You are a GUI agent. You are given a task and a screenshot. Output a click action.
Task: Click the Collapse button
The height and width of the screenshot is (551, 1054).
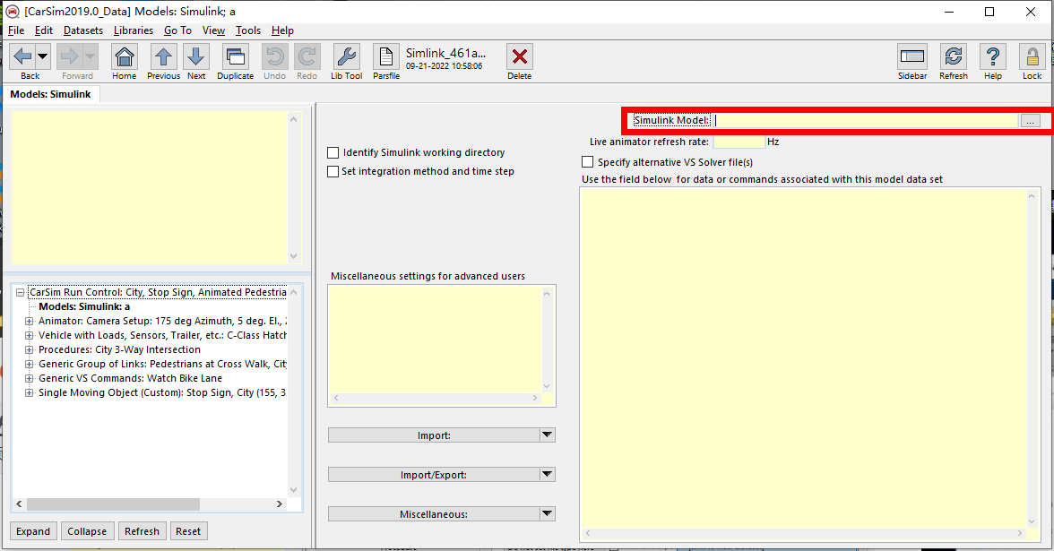87,530
